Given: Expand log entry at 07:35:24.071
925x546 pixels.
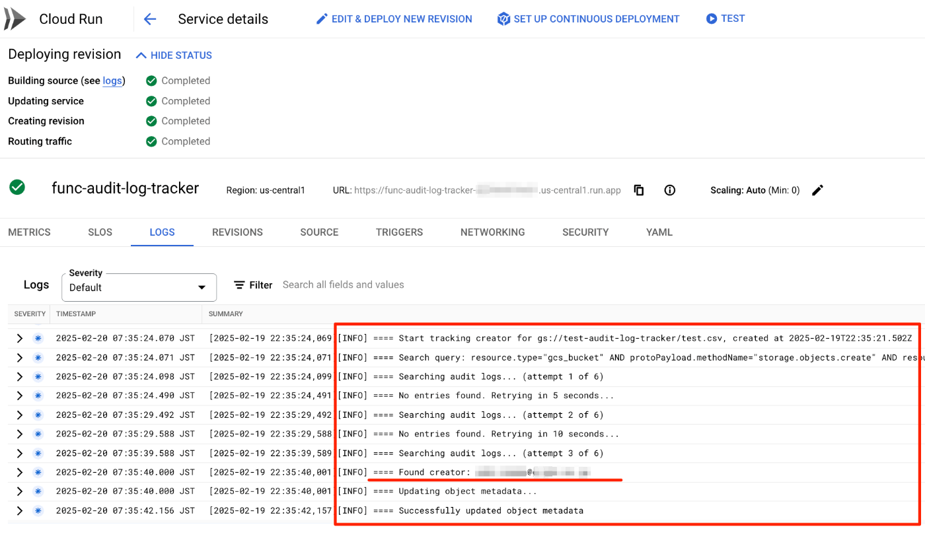Looking at the screenshot, I should pyautogui.click(x=20, y=357).
